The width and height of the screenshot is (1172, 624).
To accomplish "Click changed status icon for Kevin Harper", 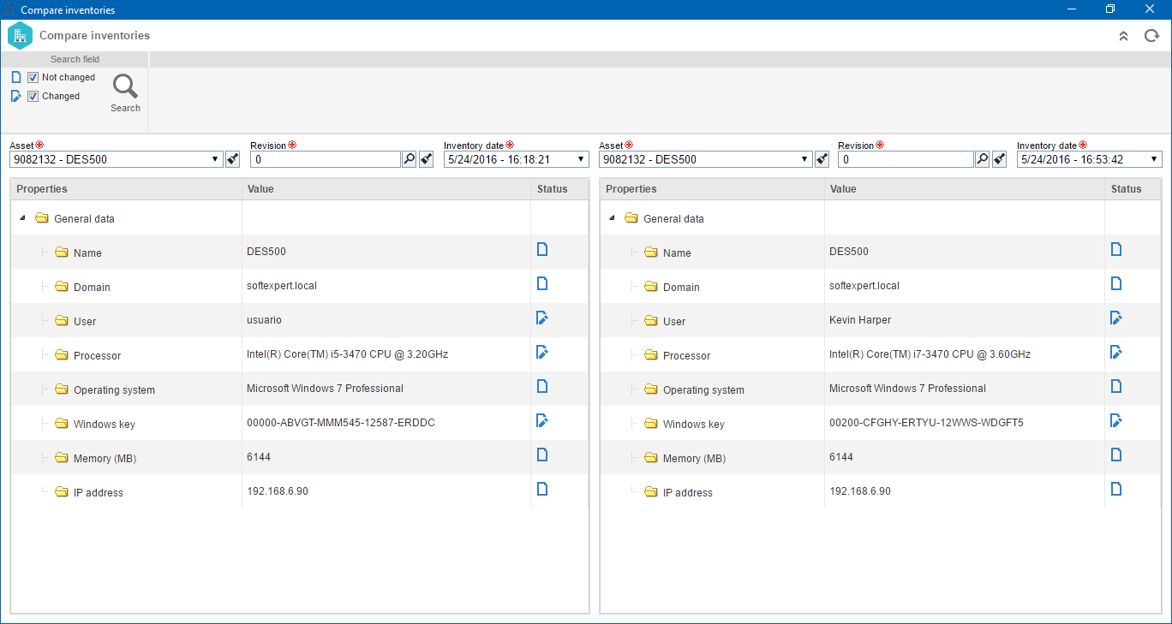I will (1116, 318).
